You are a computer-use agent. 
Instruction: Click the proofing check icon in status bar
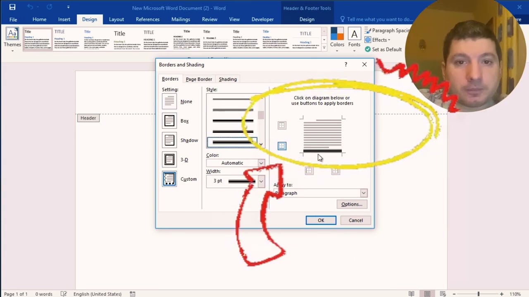point(64,294)
